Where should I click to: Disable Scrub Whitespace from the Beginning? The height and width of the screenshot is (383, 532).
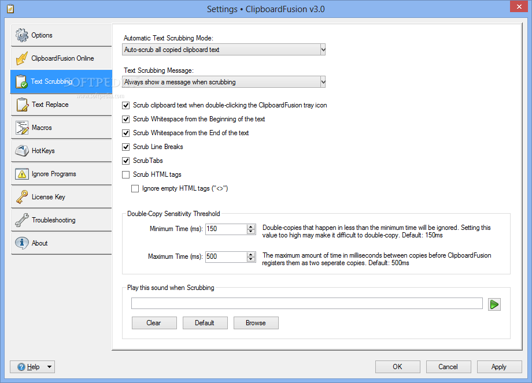click(x=126, y=120)
